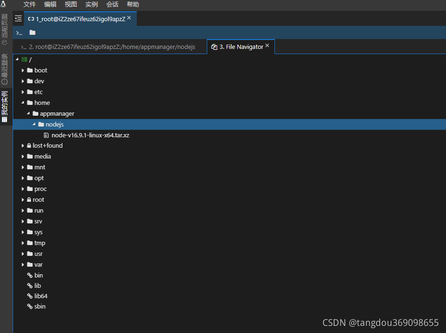Click the opt folder icon
Viewport: 446px width, 333px height.
(30, 178)
